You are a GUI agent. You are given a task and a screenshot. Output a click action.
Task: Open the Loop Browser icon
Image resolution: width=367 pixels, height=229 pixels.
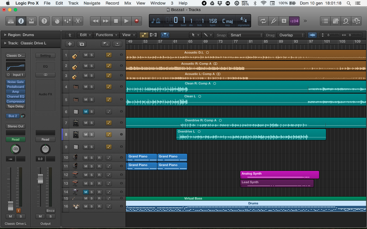tap(346, 21)
